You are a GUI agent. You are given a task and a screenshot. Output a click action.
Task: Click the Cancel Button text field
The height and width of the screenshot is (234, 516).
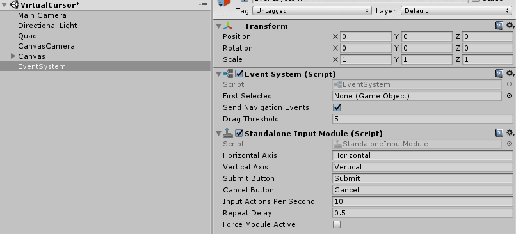point(423,190)
